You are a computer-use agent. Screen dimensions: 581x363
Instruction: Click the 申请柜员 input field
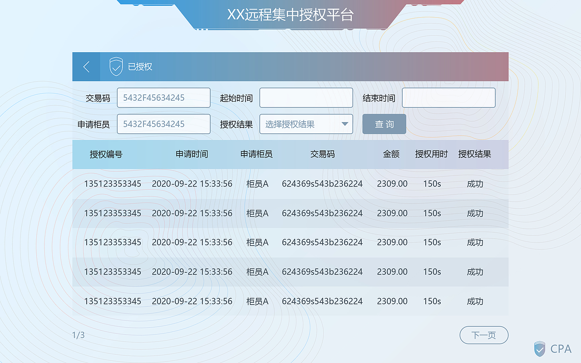pyautogui.click(x=163, y=124)
